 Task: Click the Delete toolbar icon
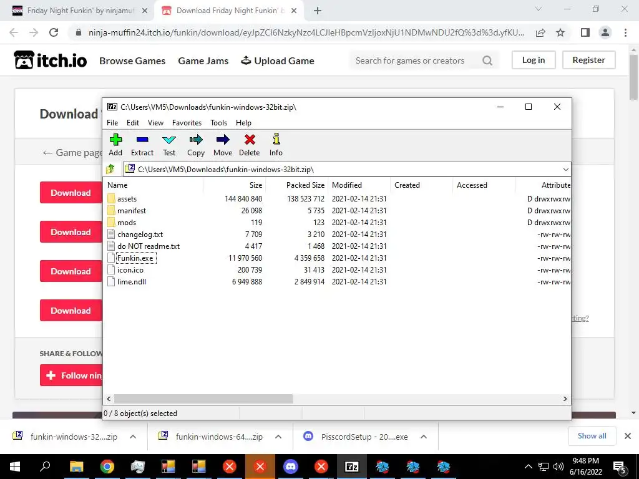point(250,140)
